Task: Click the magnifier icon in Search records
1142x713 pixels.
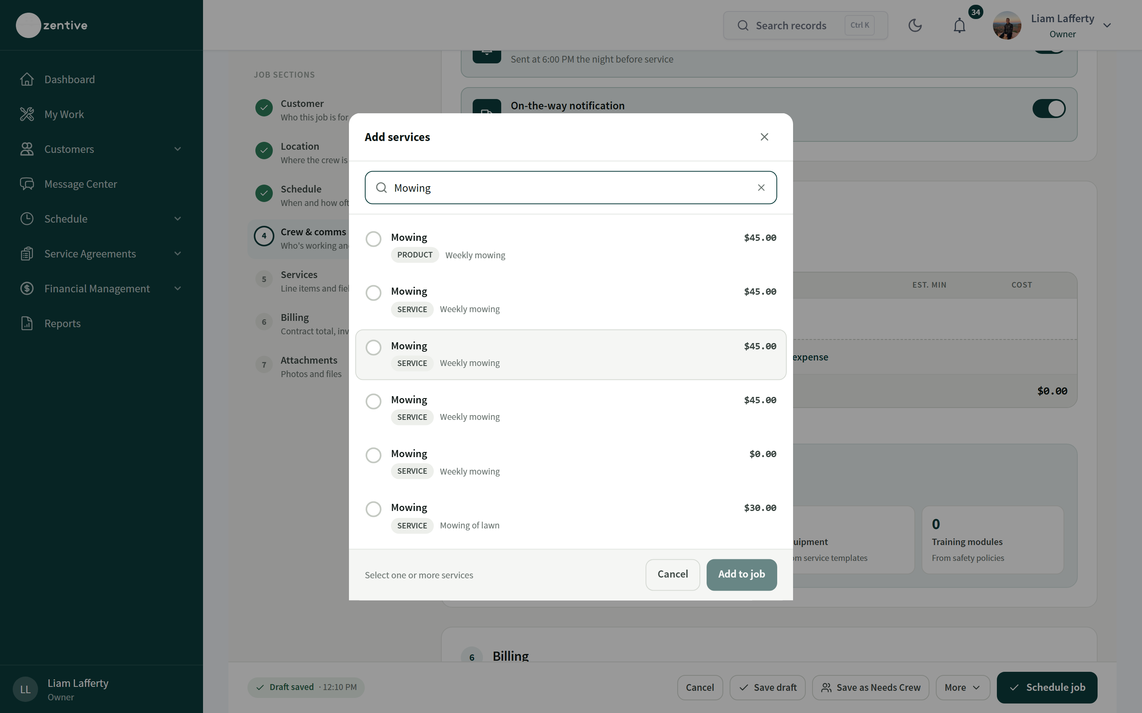Action: coord(743,25)
